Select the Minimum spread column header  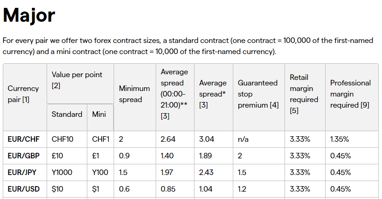pos(134,93)
